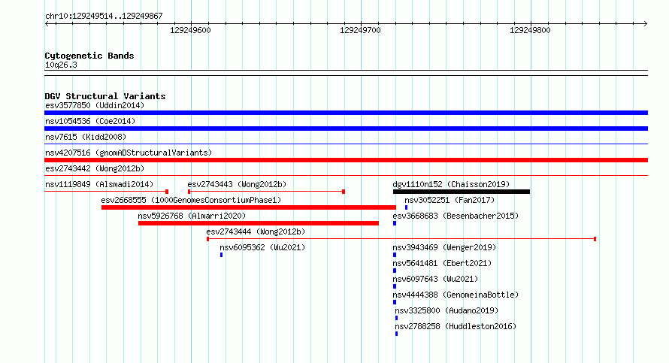Click the red bar for nsv5926768
Viewport: 669px width, 363px height.
click(x=259, y=223)
